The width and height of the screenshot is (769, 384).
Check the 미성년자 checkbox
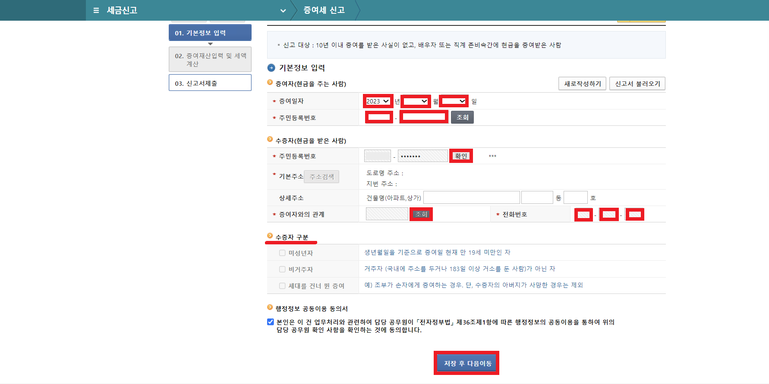(x=282, y=253)
